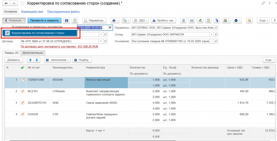Viewport: 277px width, 141px height.
Task: Add document to favorites with star icon
Action: (23, 4)
